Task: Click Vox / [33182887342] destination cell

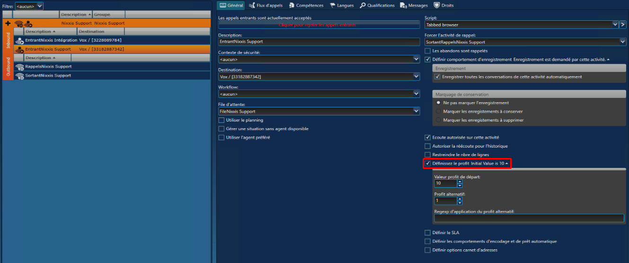Action: (x=102, y=49)
